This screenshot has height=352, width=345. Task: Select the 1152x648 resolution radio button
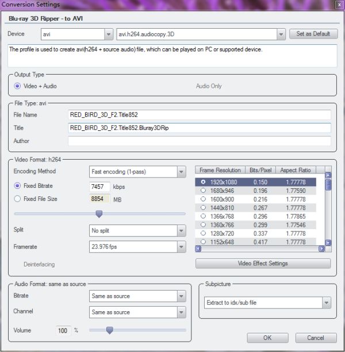[203, 242]
